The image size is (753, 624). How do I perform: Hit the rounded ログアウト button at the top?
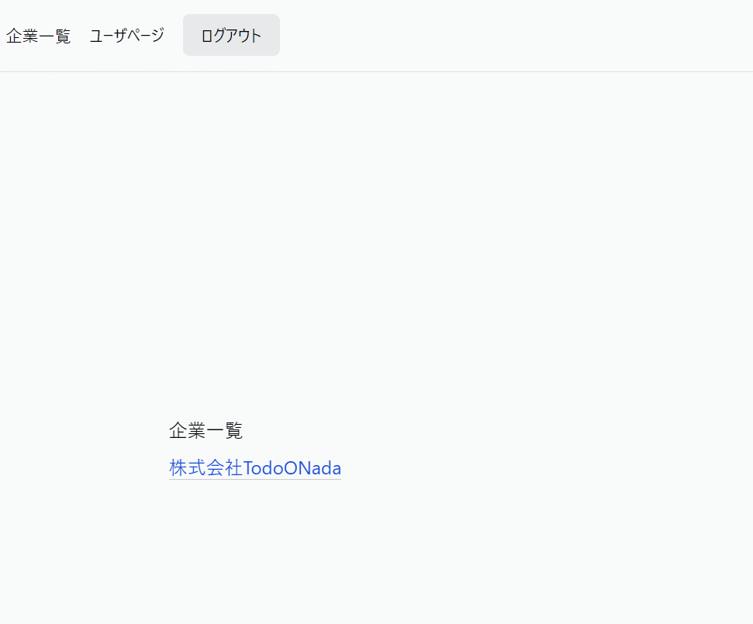(x=231, y=36)
